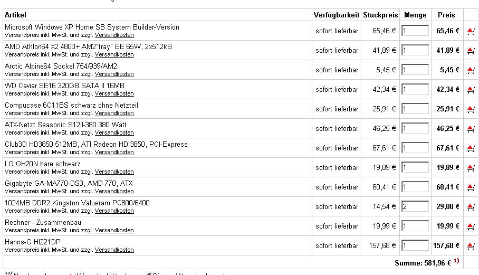Image resolution: width=479 pixels, height=275 pixels.
Task: Open Versandkosten link under Gigabyte GA-MA770-DS3
Action: click(x=114, y=191)
